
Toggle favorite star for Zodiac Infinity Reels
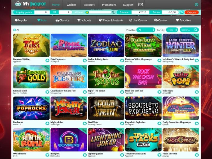[x=122, y=61]
